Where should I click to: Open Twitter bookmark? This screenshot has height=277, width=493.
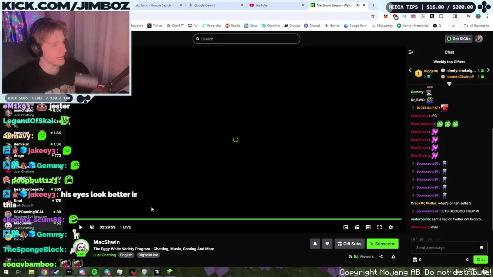coord(155,26)
